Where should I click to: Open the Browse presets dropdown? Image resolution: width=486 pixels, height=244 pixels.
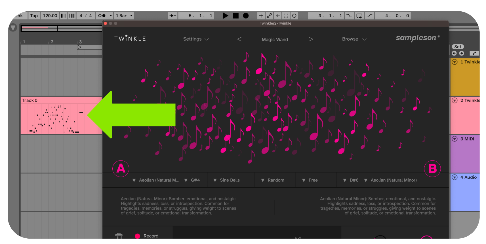pyautogui.click(x=354, y=39)
